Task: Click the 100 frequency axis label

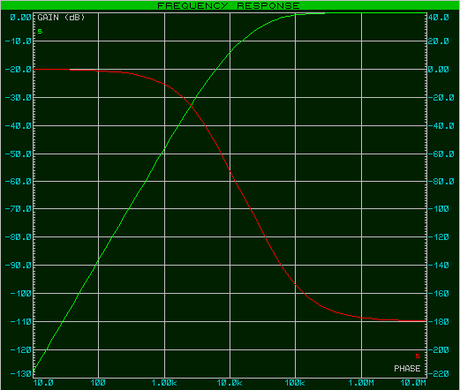Action: pyautogui.click(x=98, y=383)
